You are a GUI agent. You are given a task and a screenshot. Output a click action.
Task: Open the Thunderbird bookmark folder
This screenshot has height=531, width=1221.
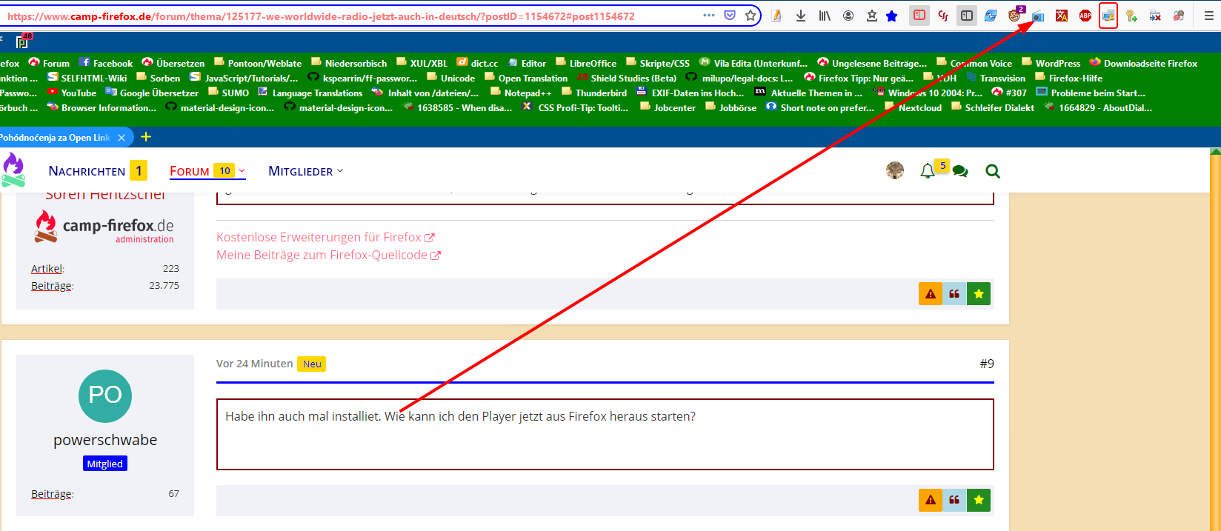[x=593, y=93]
